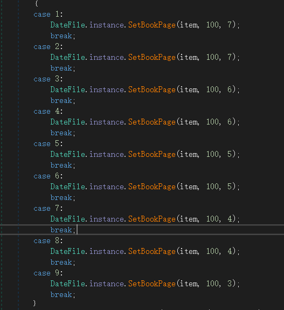Click the closing brace of the switch block
Viewport: 284px width, 310px height.
point(34,303)
